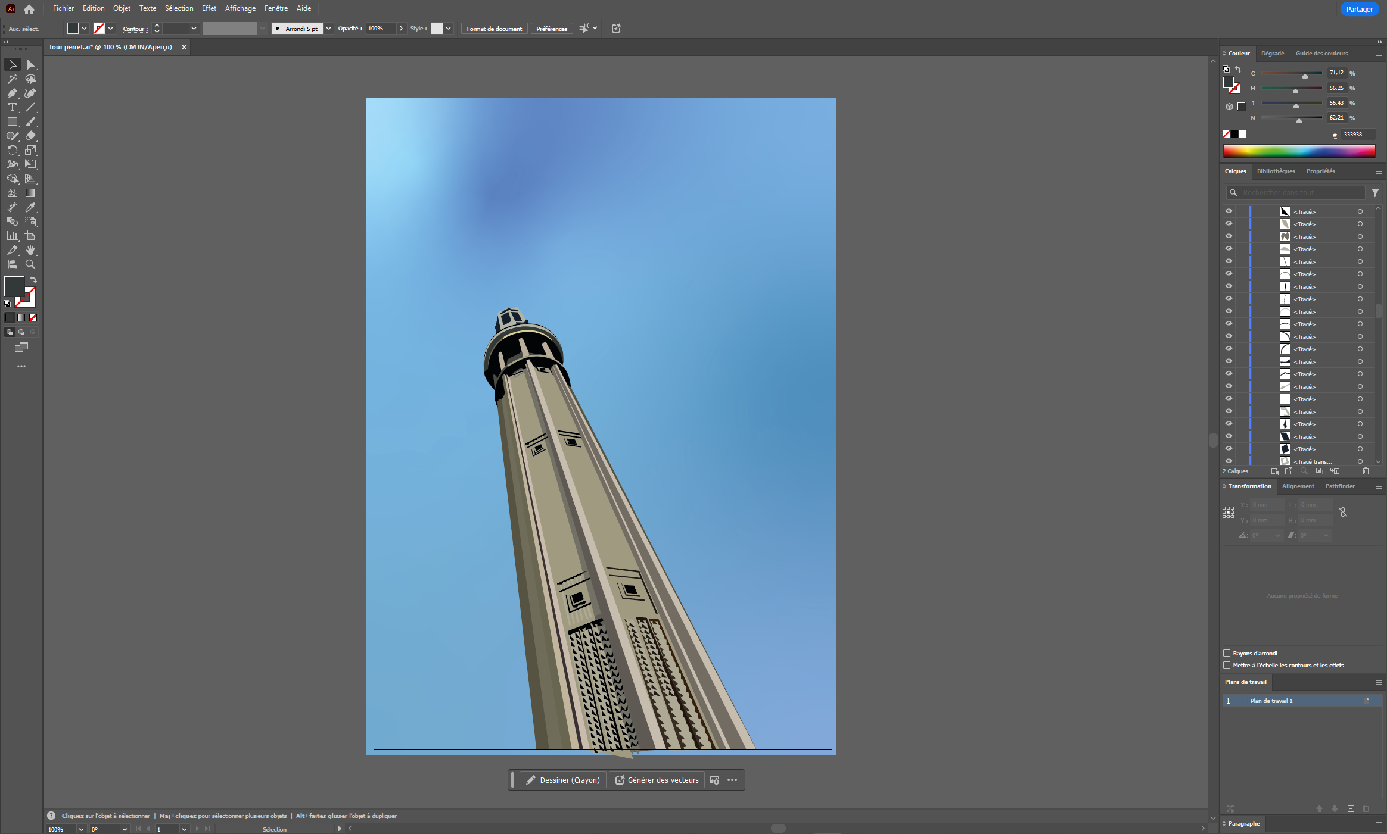Click the Format de document button
Viewport: 1387px width, 834px height.
[494, 29]
